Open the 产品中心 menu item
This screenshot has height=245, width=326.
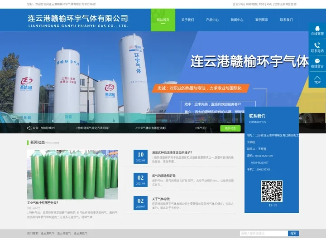[212, 20]
